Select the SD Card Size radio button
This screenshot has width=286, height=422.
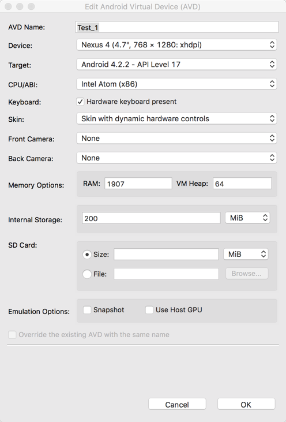(87, 255)
